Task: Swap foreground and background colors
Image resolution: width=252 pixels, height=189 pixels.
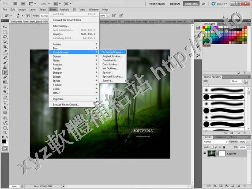Action: pos(7,137)
